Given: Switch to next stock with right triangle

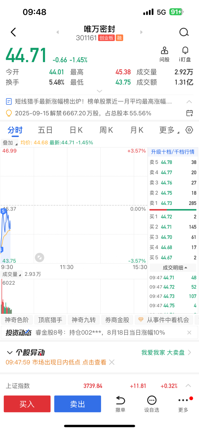Looking at the screenshot, I should pos(141,32).
